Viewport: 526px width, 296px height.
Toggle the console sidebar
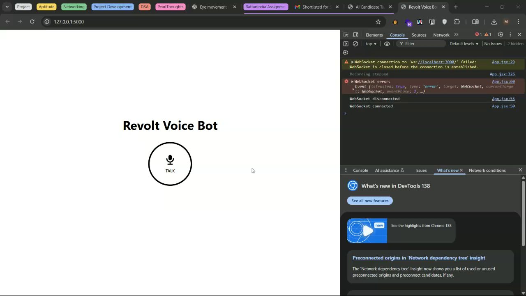pyautogui.click(x=346, y=44)
